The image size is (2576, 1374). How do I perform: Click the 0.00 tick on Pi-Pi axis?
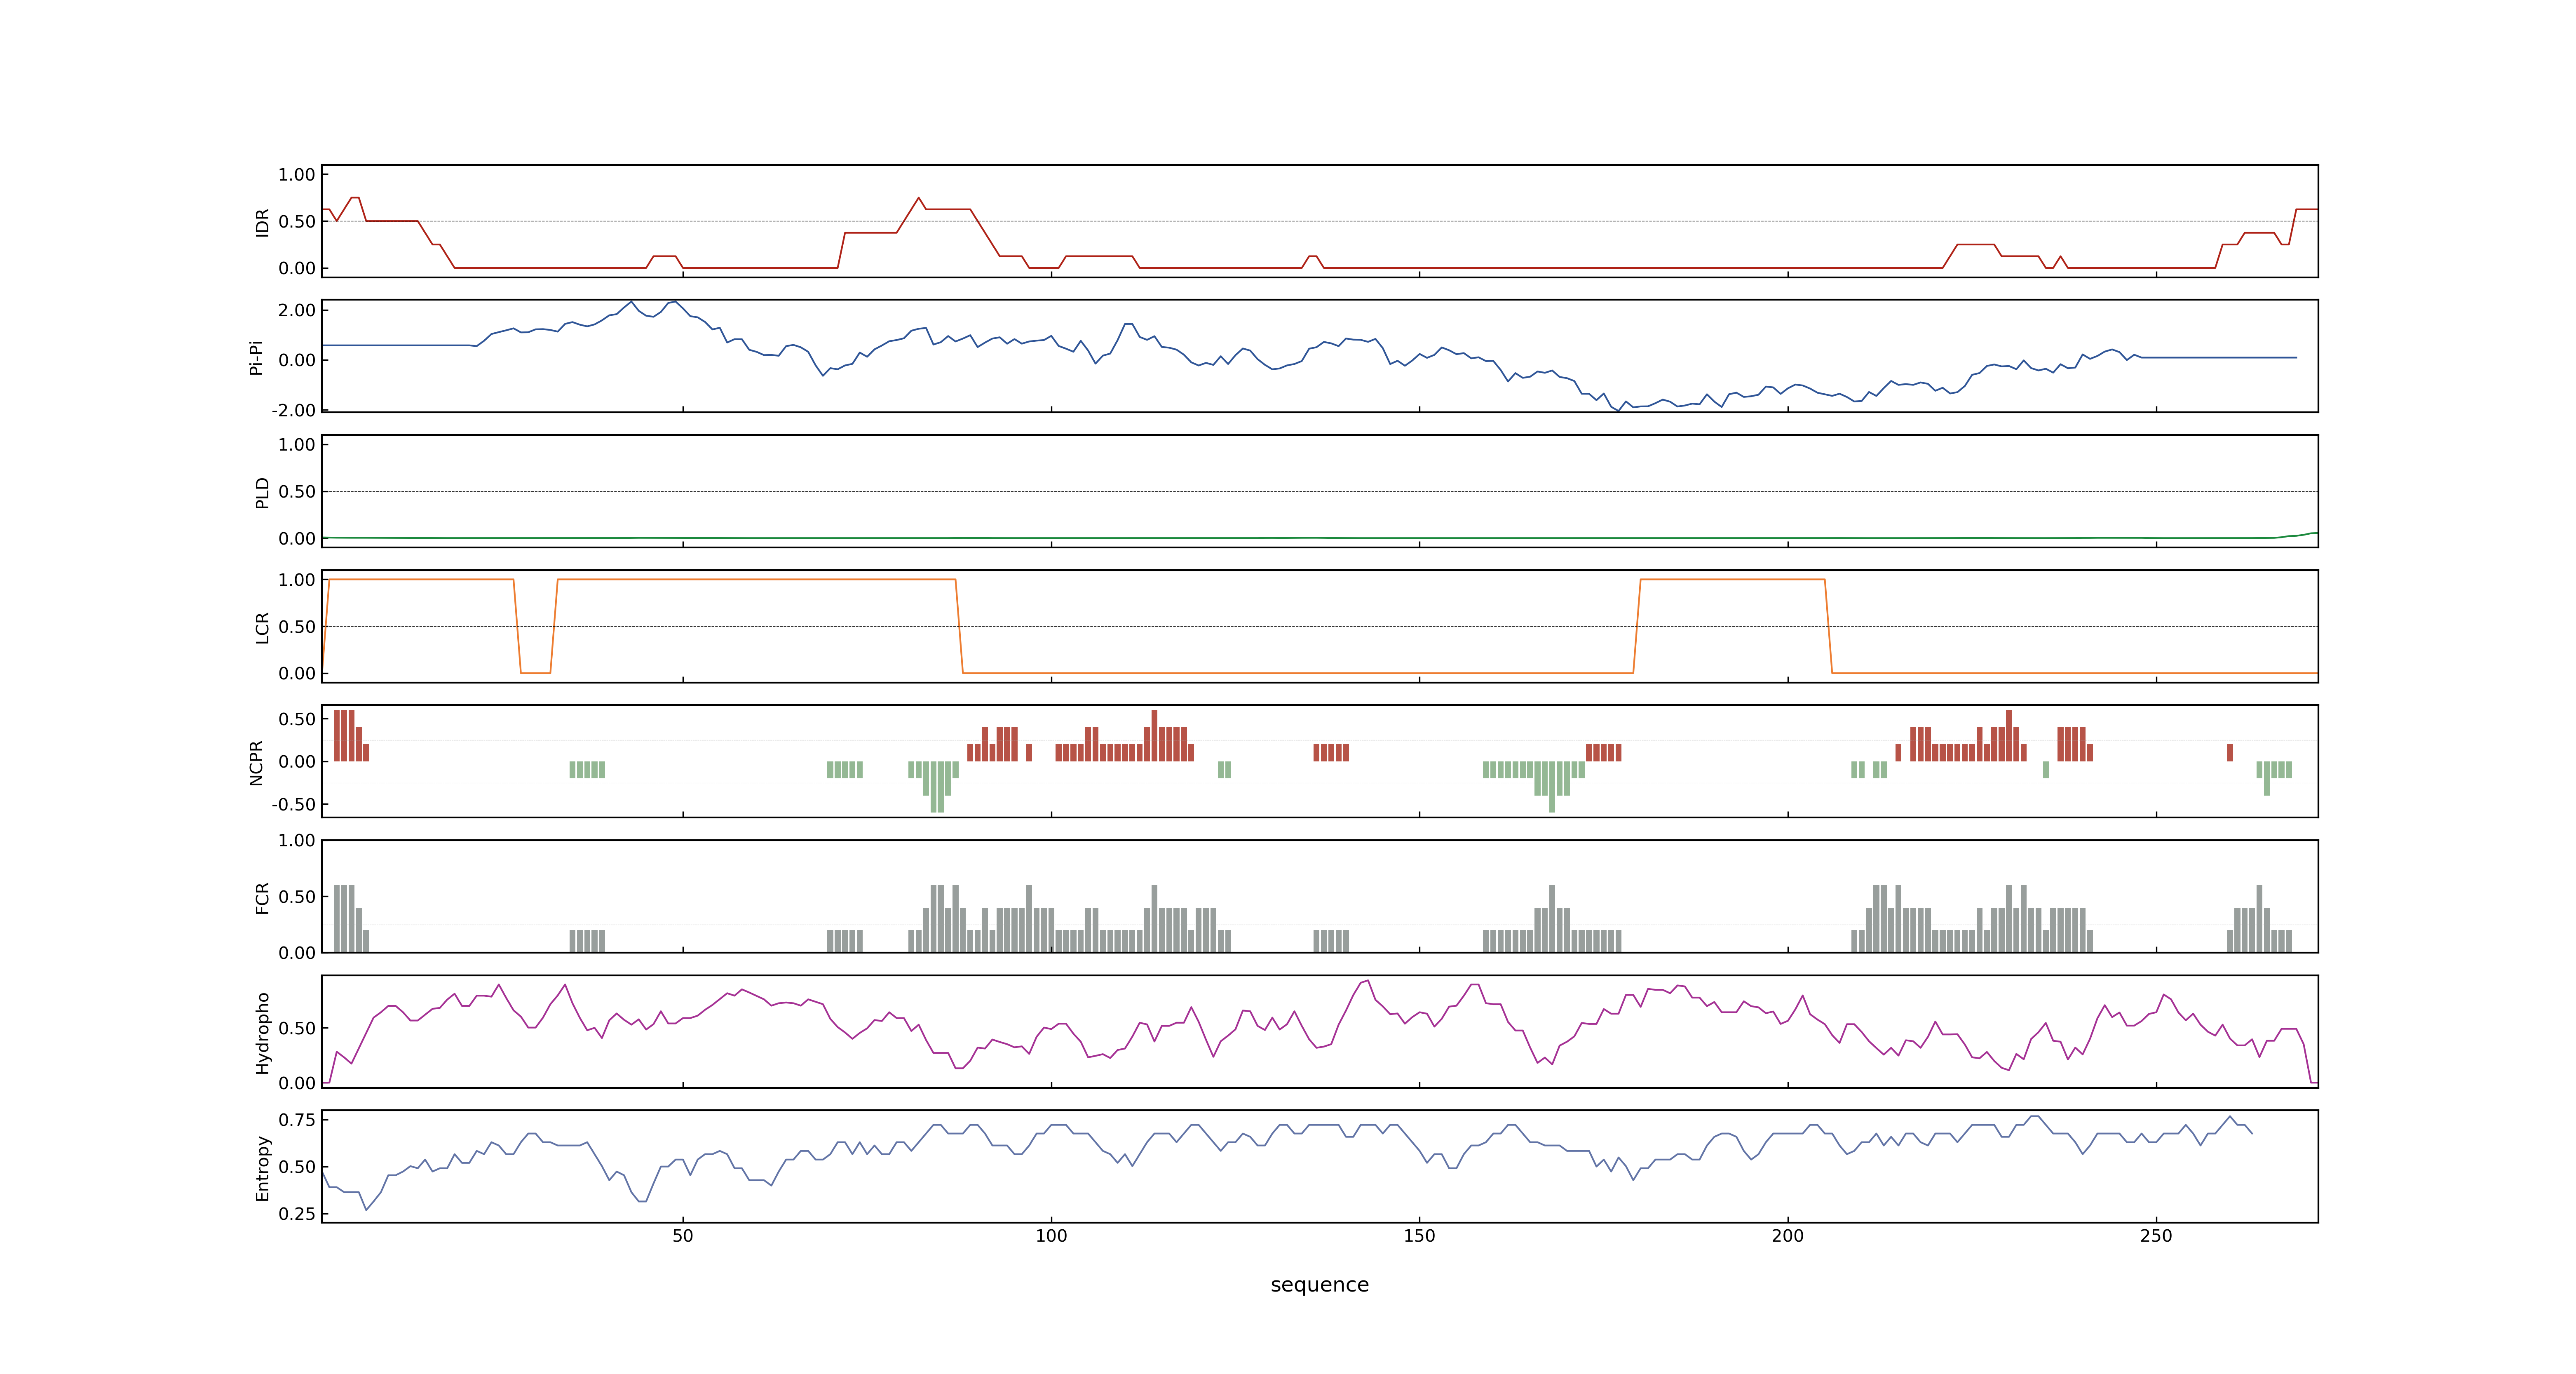click(x=297, y=360)
